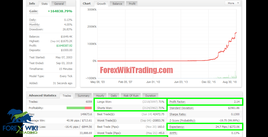
Task: Click the Expectancy value 24.7 Pips / $272.06
Action: coord(228,127)
